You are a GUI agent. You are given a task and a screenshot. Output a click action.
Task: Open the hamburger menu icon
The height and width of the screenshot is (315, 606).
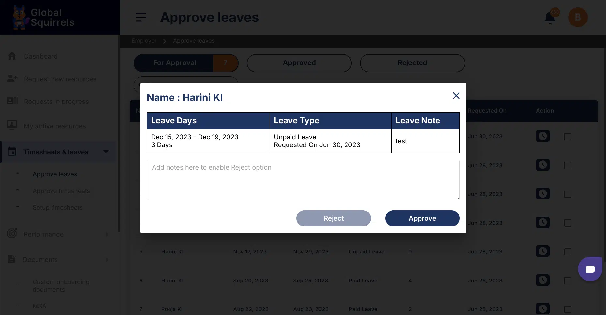click(141, 17)
